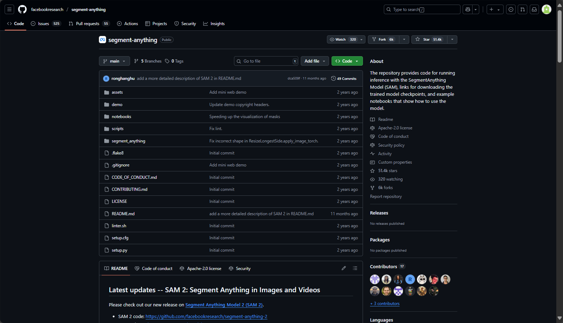Open segment-anything-2 GitHub URL link
Screen dimensions: 563x323
pyautogui.click(x=206, y=317)
